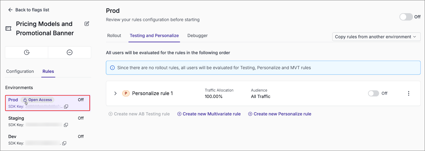Screen dimensions: 425x151
Task: Click the history clock icon button
Action: pyautogui.click(x=27, y=52)
